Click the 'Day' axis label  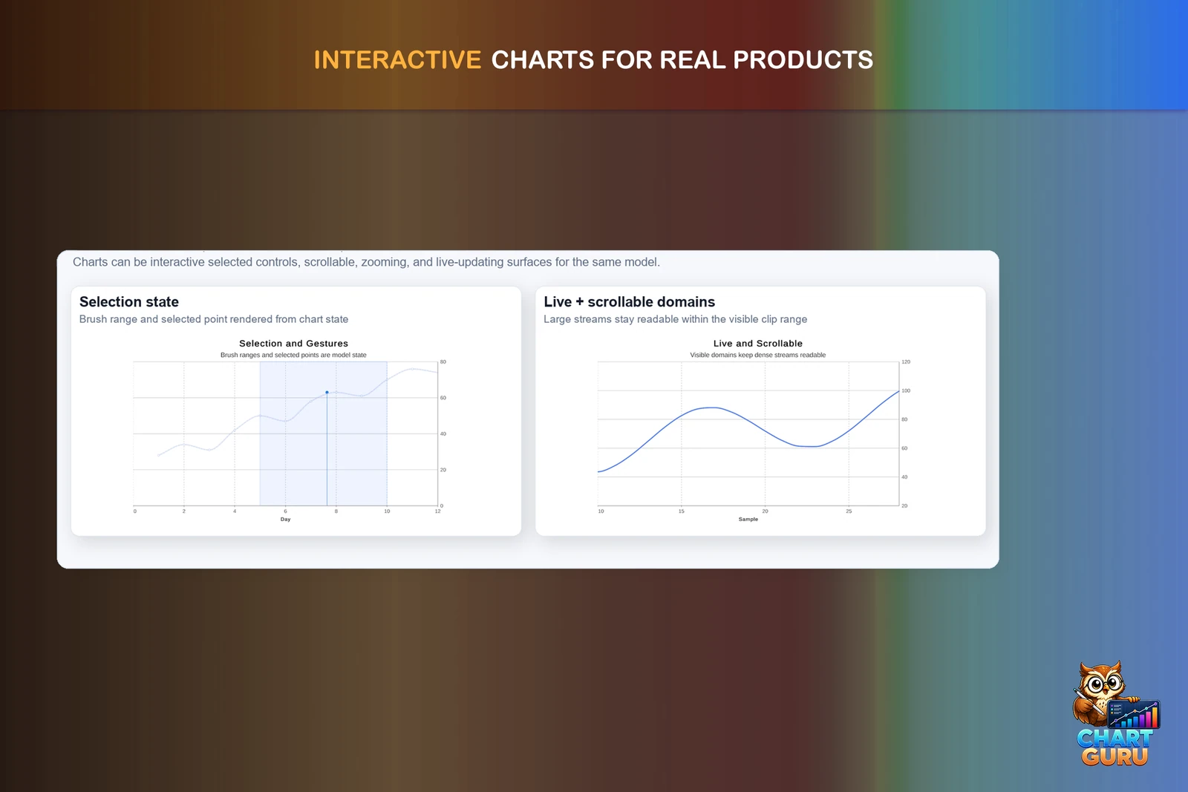(285, 520)
